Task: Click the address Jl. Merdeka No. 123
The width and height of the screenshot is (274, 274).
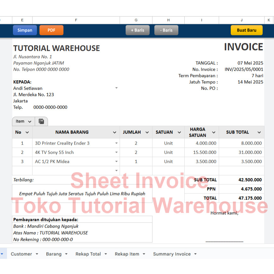Action: click(33, 94)
